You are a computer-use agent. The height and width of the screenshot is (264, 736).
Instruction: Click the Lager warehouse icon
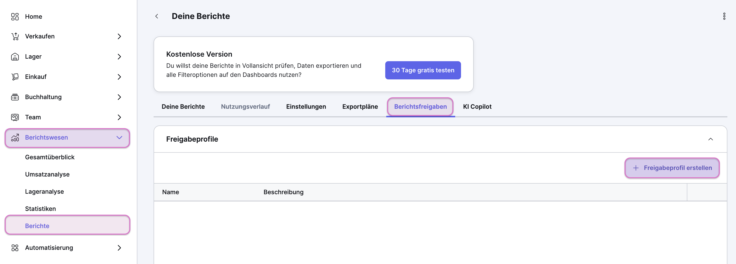point(15,57)
